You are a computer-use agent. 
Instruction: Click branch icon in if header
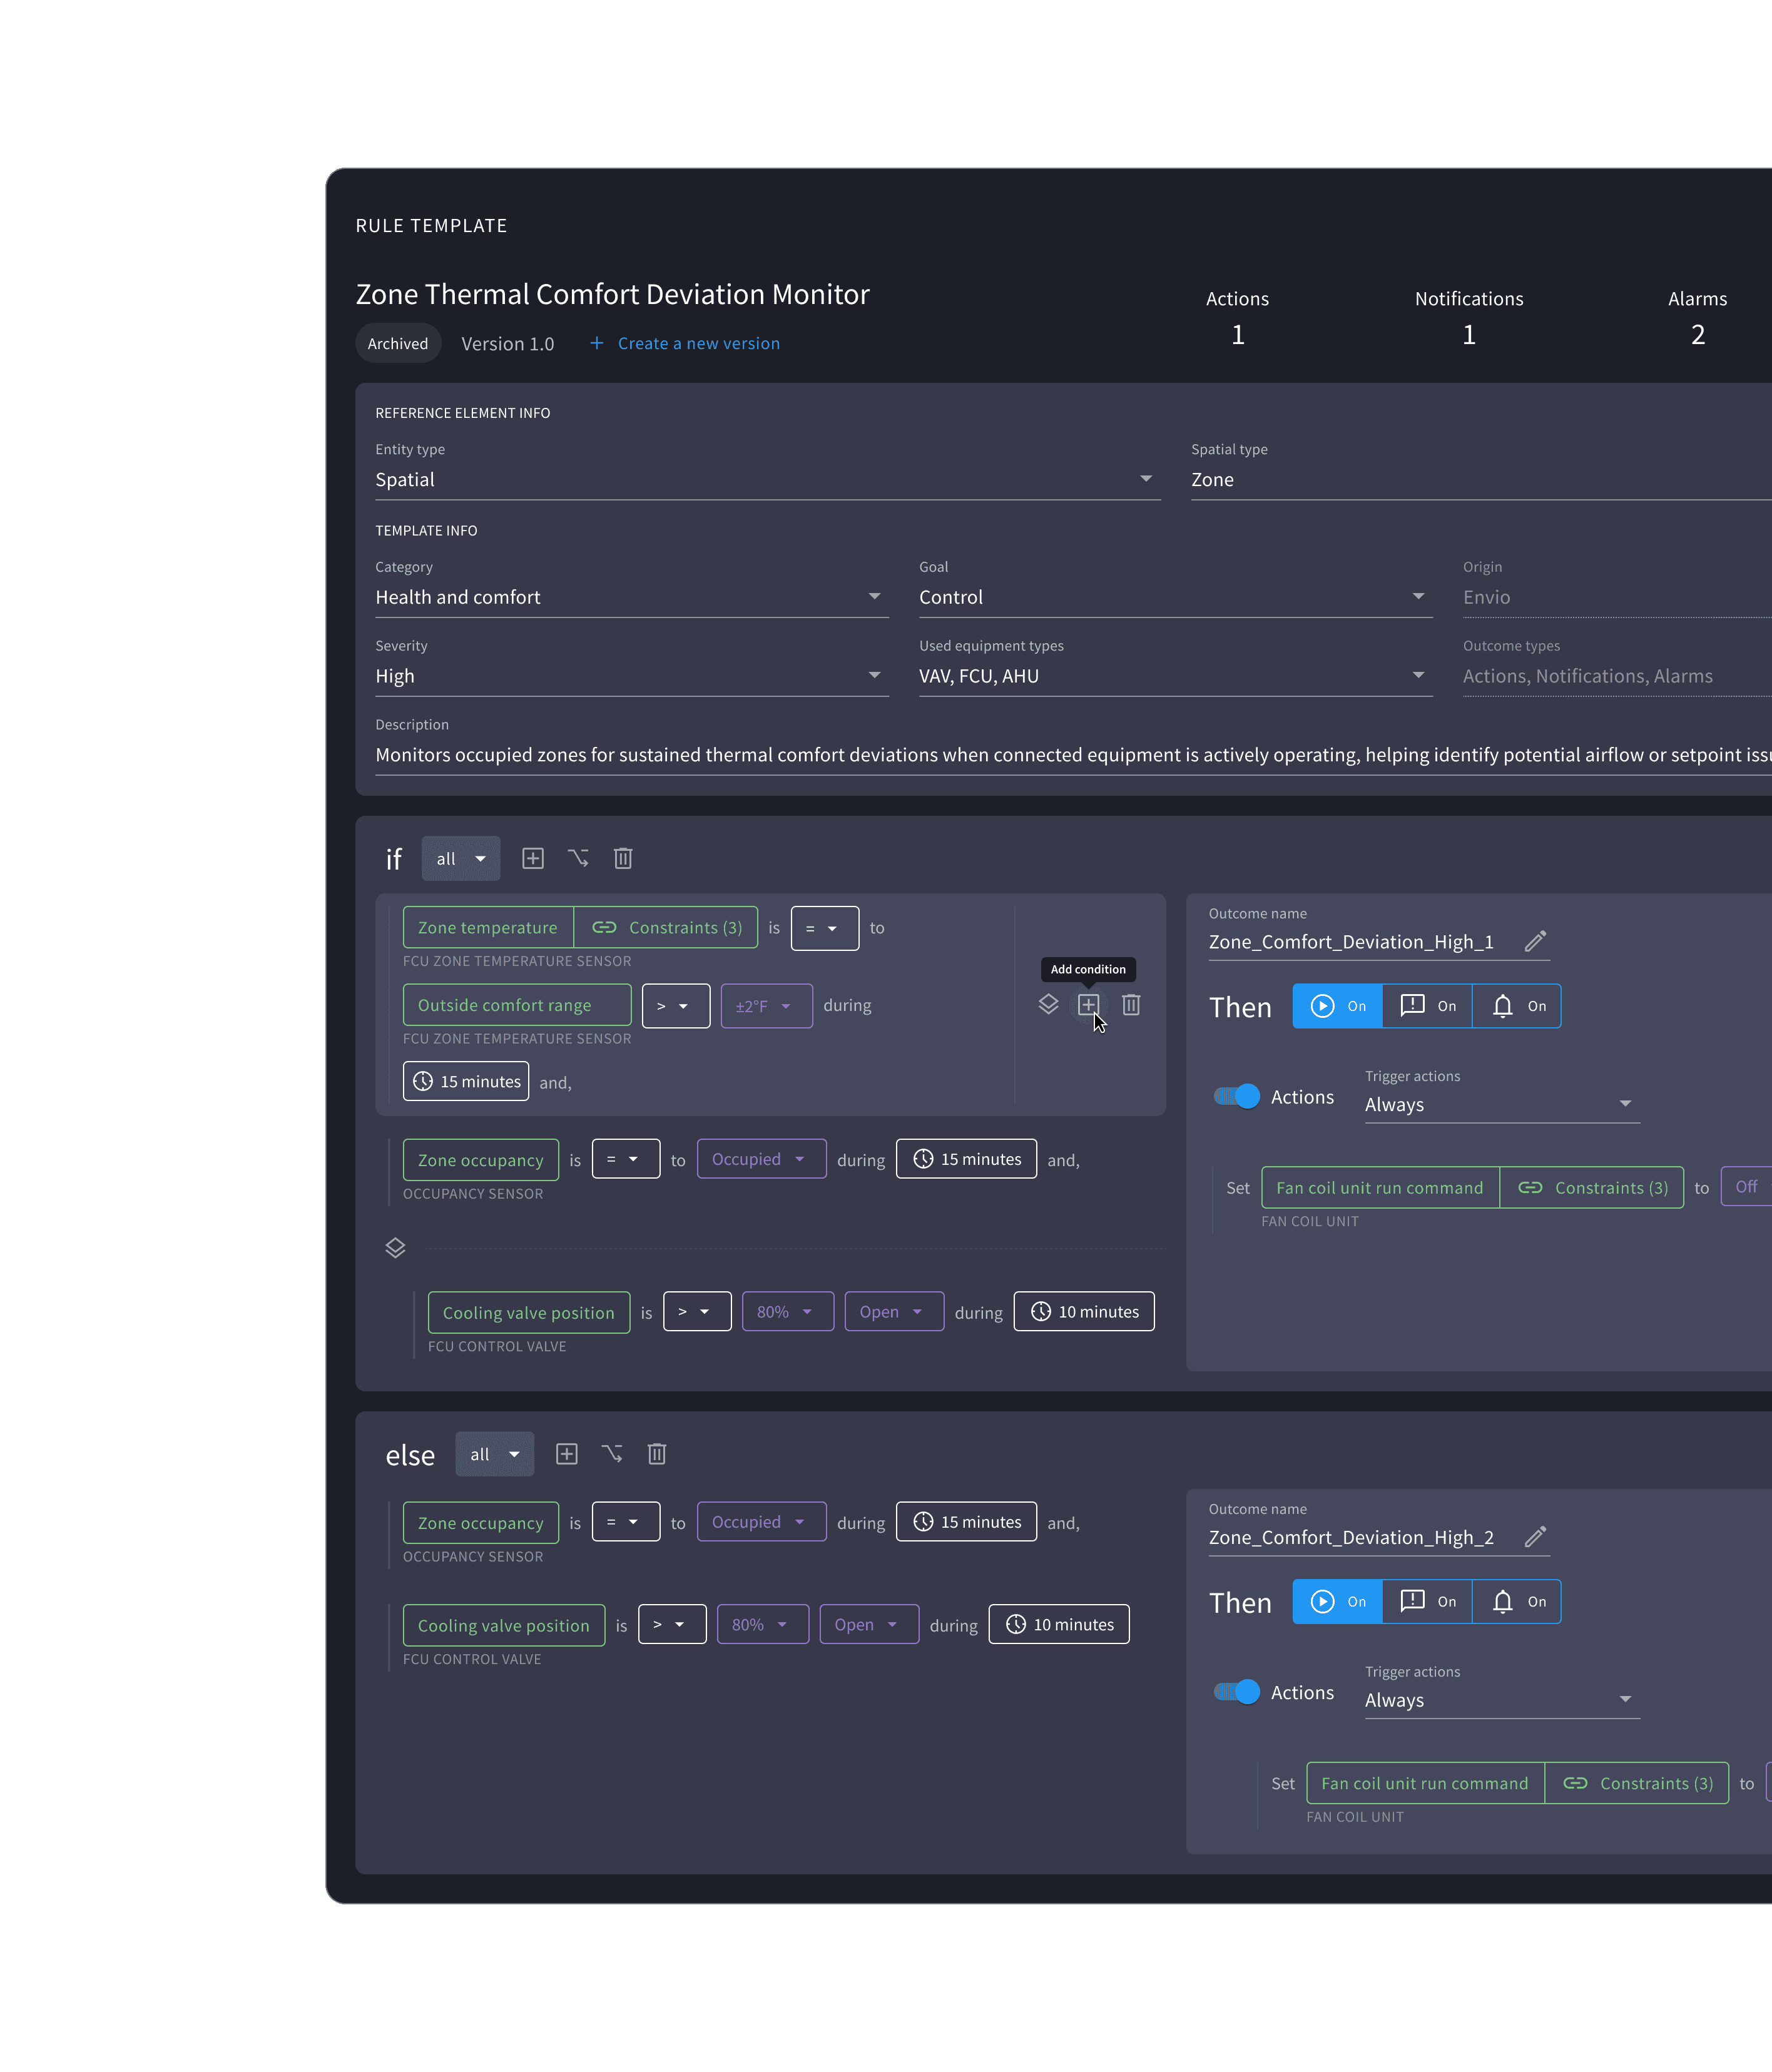[578, 858]
